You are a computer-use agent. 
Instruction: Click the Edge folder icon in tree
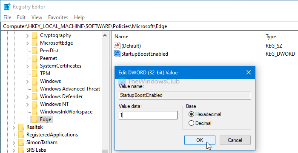point(34,119)
